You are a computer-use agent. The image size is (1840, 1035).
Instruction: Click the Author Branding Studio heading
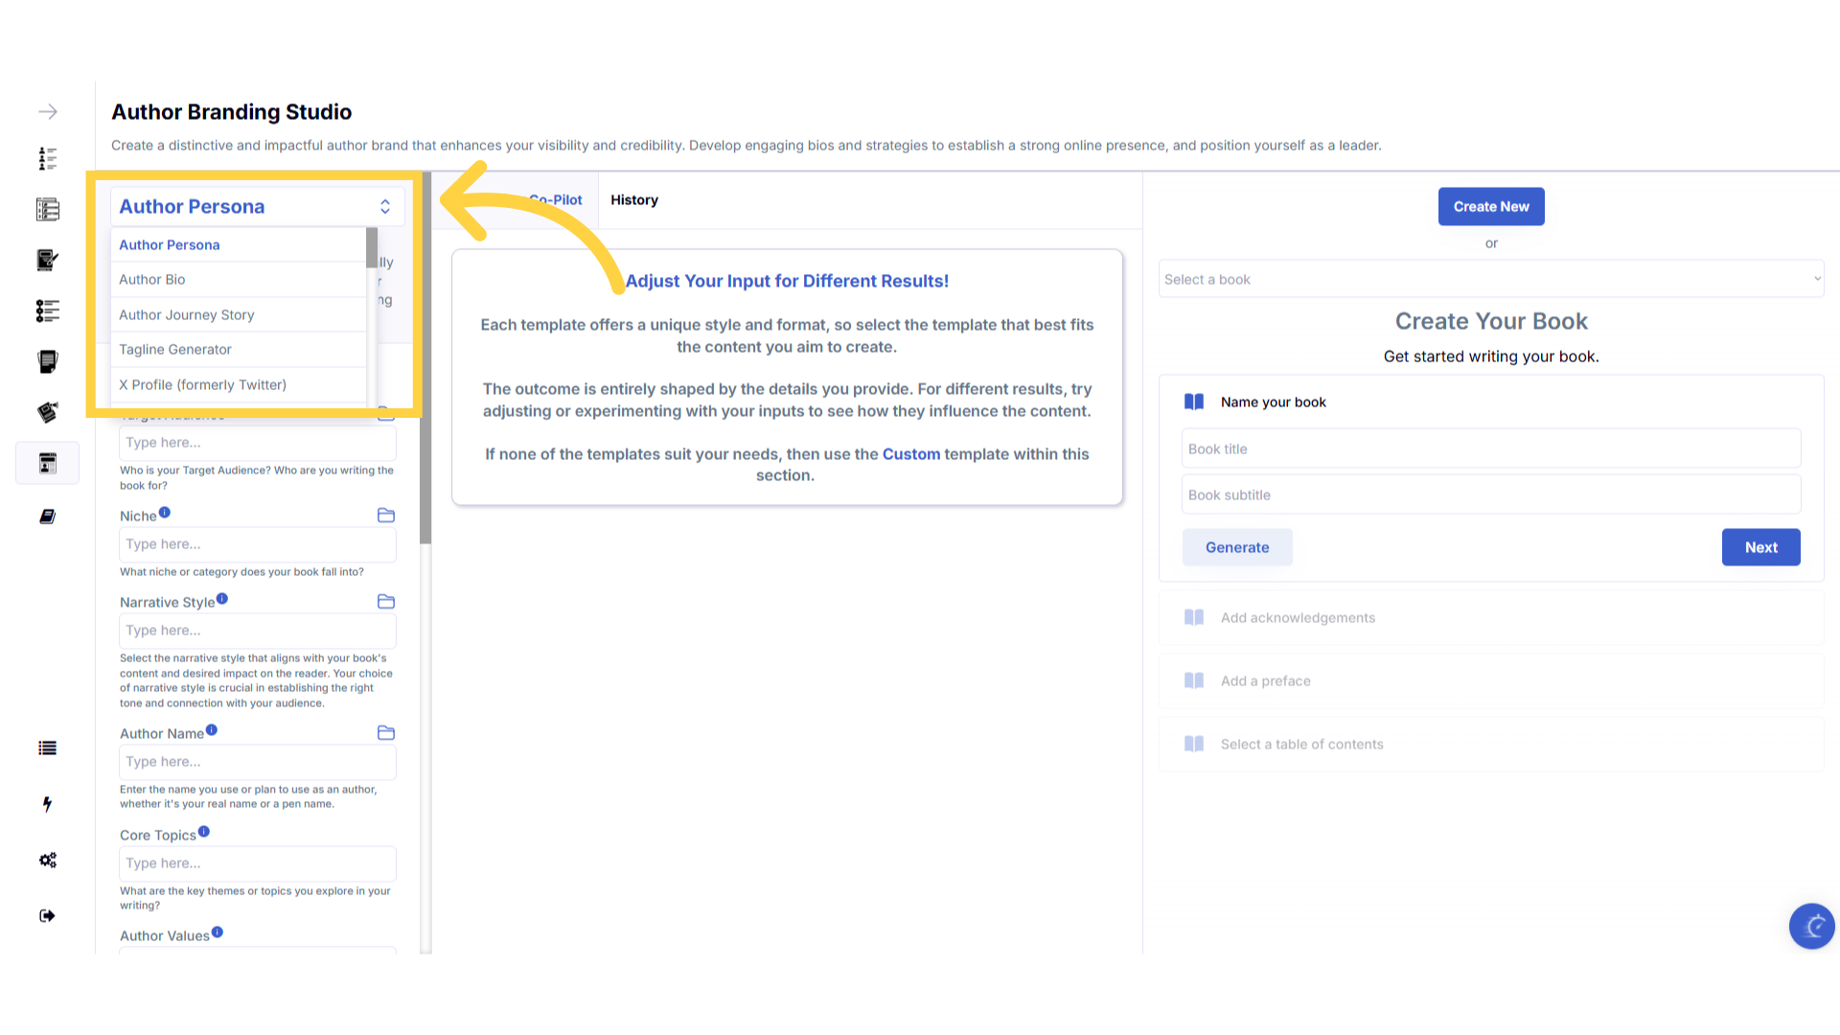[x=232, y=112]
